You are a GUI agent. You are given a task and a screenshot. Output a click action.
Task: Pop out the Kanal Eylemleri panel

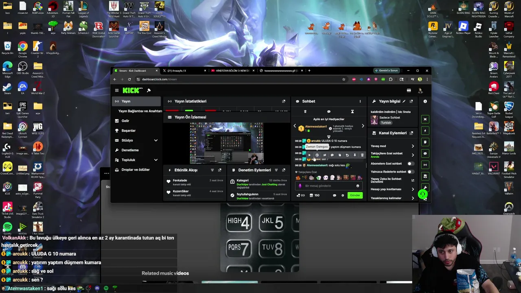click(x=411, y=133)
